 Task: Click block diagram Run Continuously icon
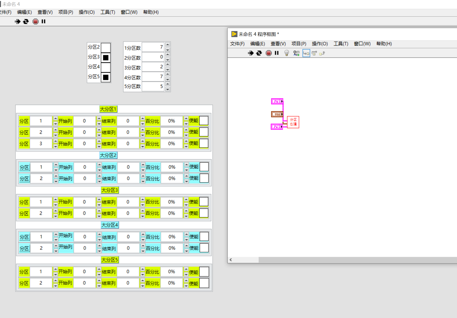pyautogui.click(x=259, y=53)
